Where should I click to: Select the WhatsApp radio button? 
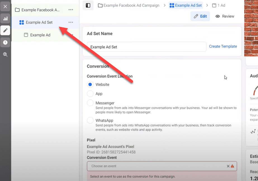click(90, 120)
